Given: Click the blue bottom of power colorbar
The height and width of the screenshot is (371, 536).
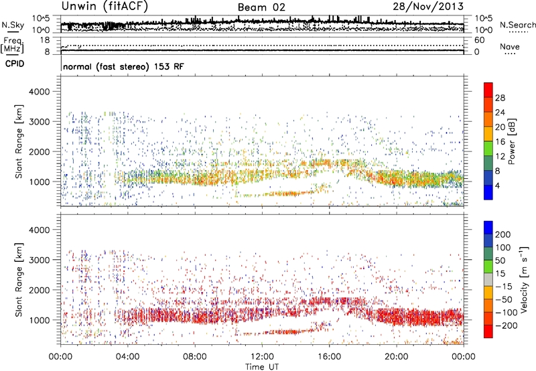Looking at the screenshot, I should [x=488, y=192].
